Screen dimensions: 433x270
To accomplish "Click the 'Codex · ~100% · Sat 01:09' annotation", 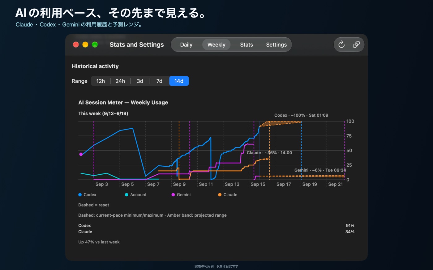I will 301,115.
